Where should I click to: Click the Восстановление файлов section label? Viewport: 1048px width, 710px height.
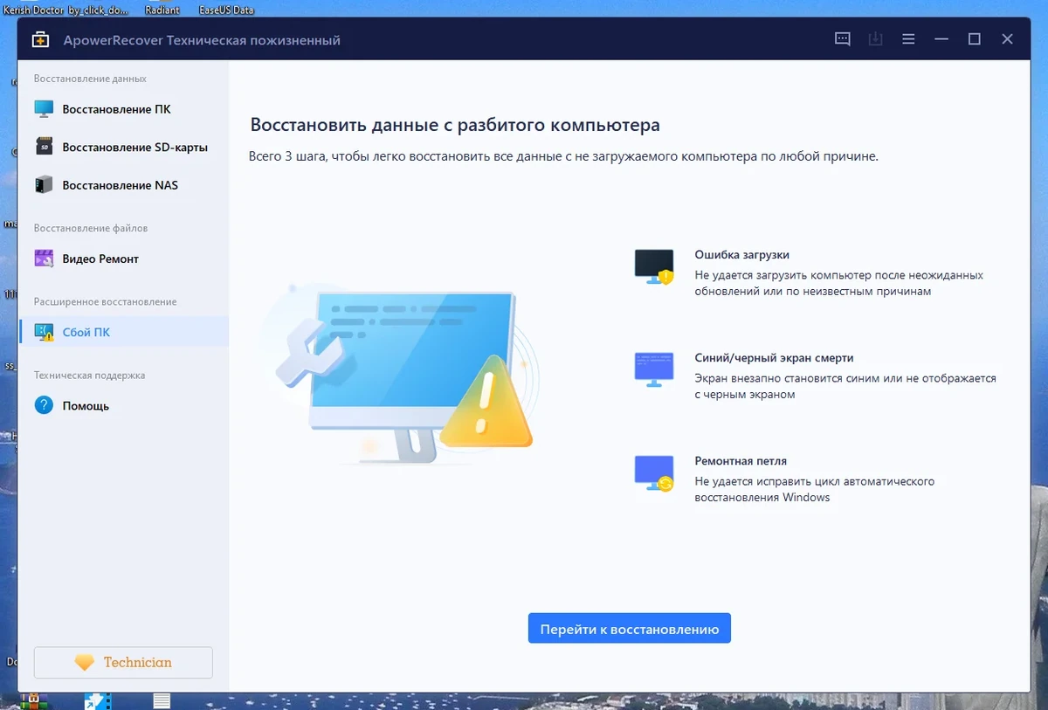91,228
